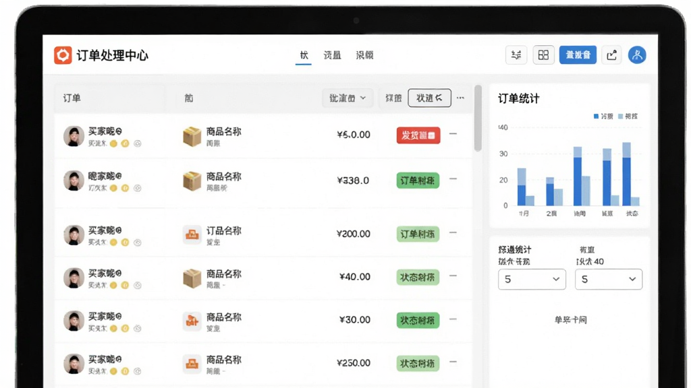Select the active underlined tab in top navigation
691x388 pixels.
click(304, 55)
